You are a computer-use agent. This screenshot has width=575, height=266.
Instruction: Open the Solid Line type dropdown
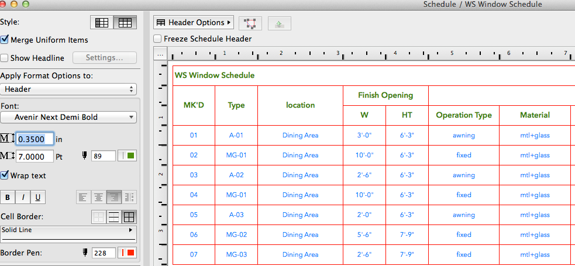click(x=68, y=234)
